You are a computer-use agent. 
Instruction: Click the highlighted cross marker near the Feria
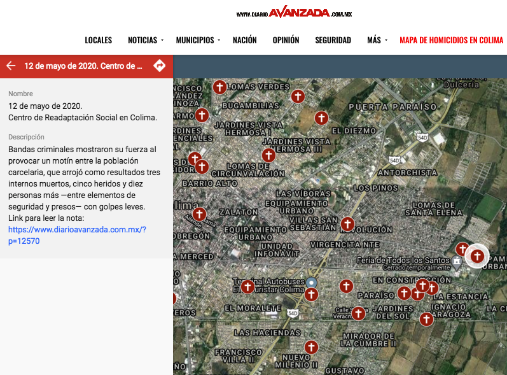[476, 256]
